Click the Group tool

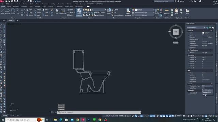pyautogui.click(x=157, y=12)
